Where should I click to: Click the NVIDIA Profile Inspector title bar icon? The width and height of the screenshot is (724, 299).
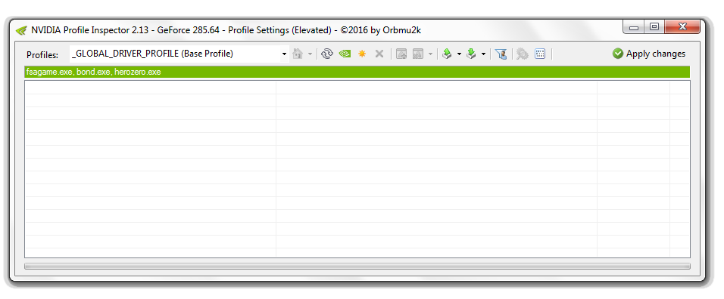[x=21, y=31]
